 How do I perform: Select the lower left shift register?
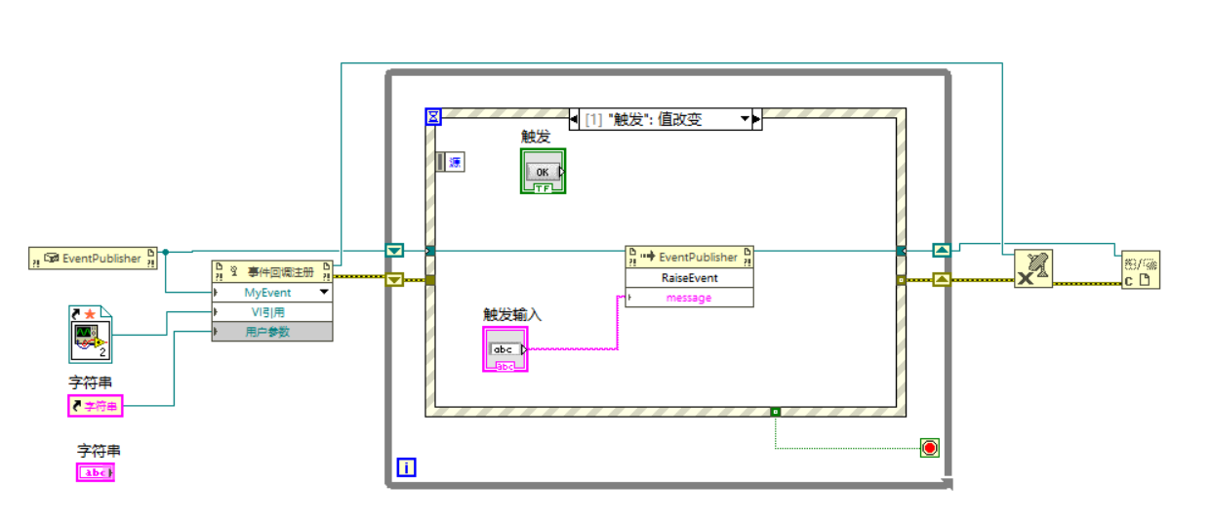coord(394,280)
